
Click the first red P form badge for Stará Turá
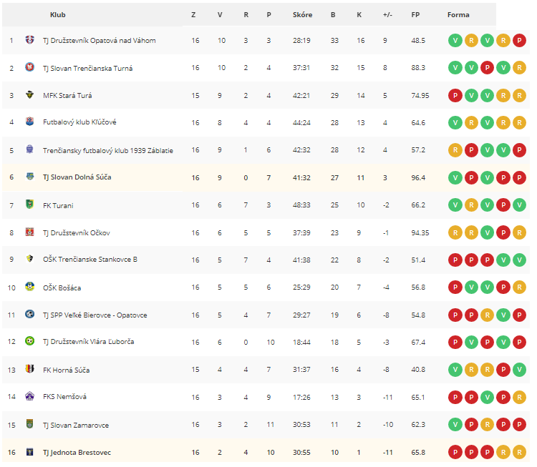(455, 95)
